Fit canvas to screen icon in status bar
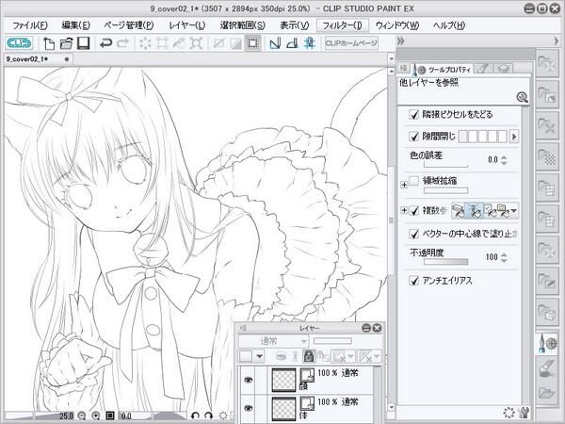This screenshot has height=424, width=565. pyautogui.click(x=110, y=416)
